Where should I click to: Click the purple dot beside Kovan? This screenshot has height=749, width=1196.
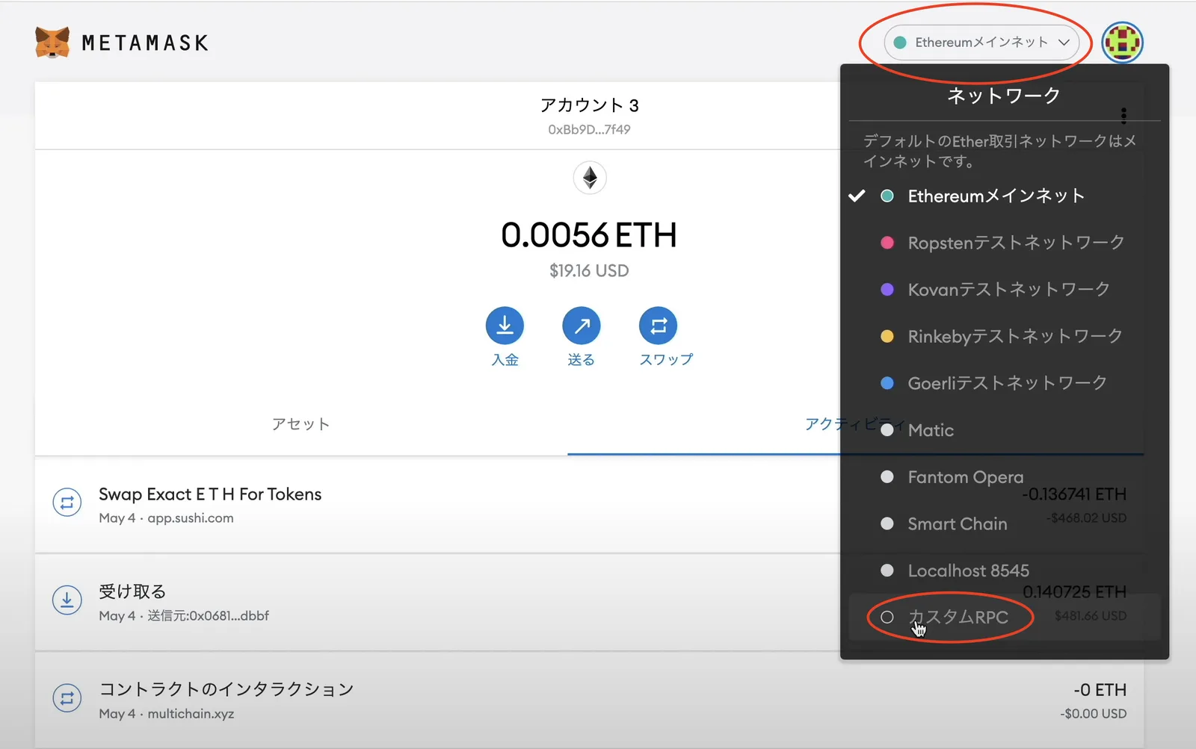tap(887, 290)
